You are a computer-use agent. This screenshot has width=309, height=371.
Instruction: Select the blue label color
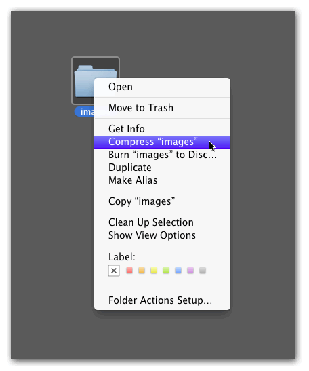[178, 270]
